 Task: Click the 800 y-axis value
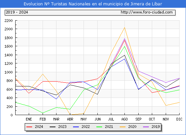pos(9,81)
